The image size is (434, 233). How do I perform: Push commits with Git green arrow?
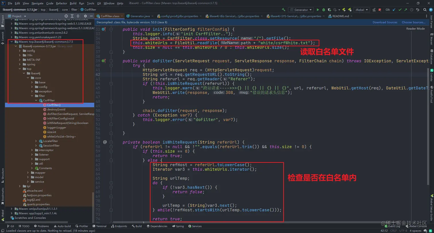pos(406,10)
